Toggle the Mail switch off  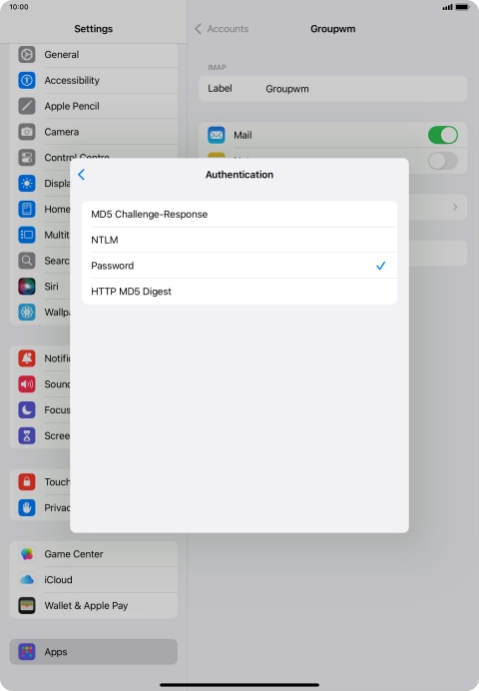pyautogui.click(x=443, y=135)
